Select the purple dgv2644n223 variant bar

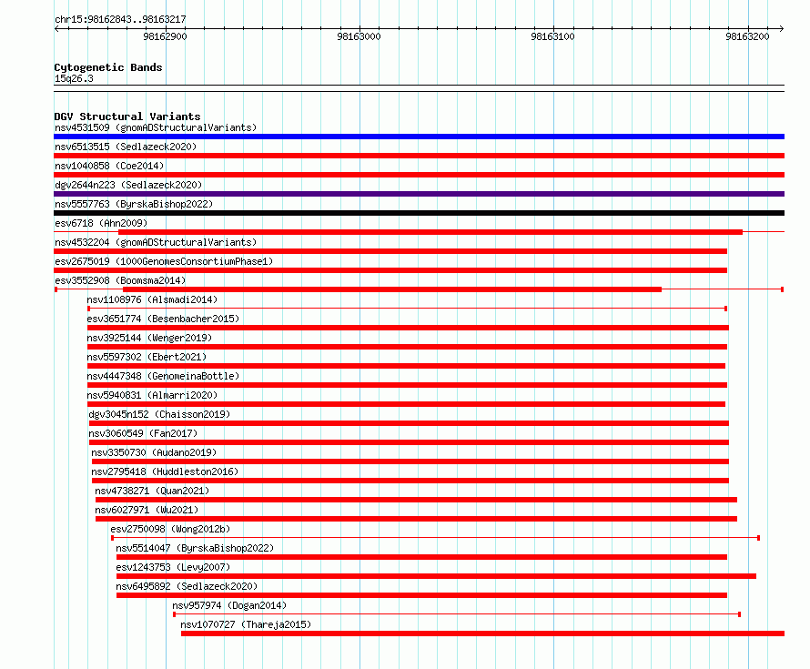click(419, 194)
